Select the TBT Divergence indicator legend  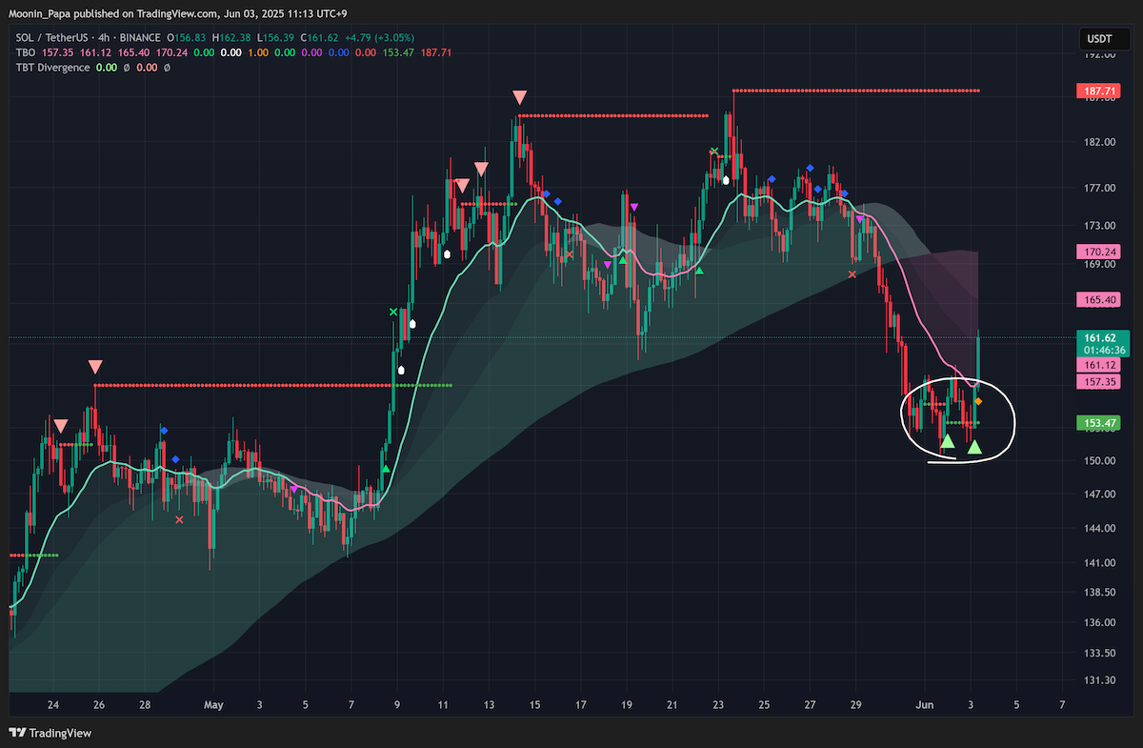[x=52, y=68]
